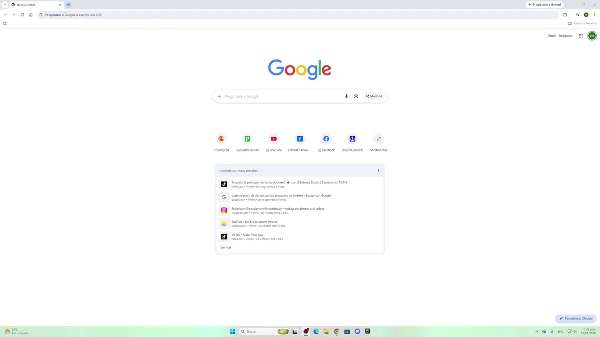Open the Entradas Anuel shortcut
This screenshot has height=337, width=600.
tap(300, 142)
